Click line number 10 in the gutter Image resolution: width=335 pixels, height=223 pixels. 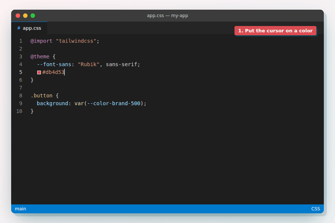tap(19, 111)
